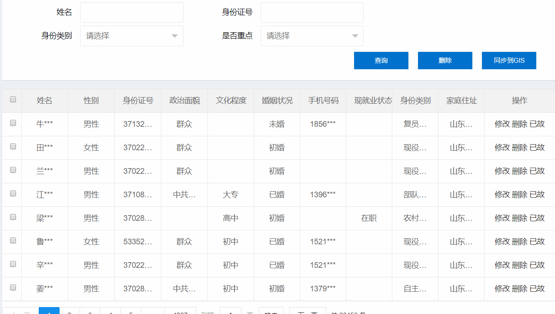555x314 pixels.
Task: Click the 姓名 column header
Action: coord(44,101)
